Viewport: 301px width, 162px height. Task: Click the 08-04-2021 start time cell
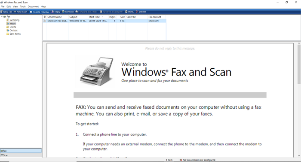98,21
